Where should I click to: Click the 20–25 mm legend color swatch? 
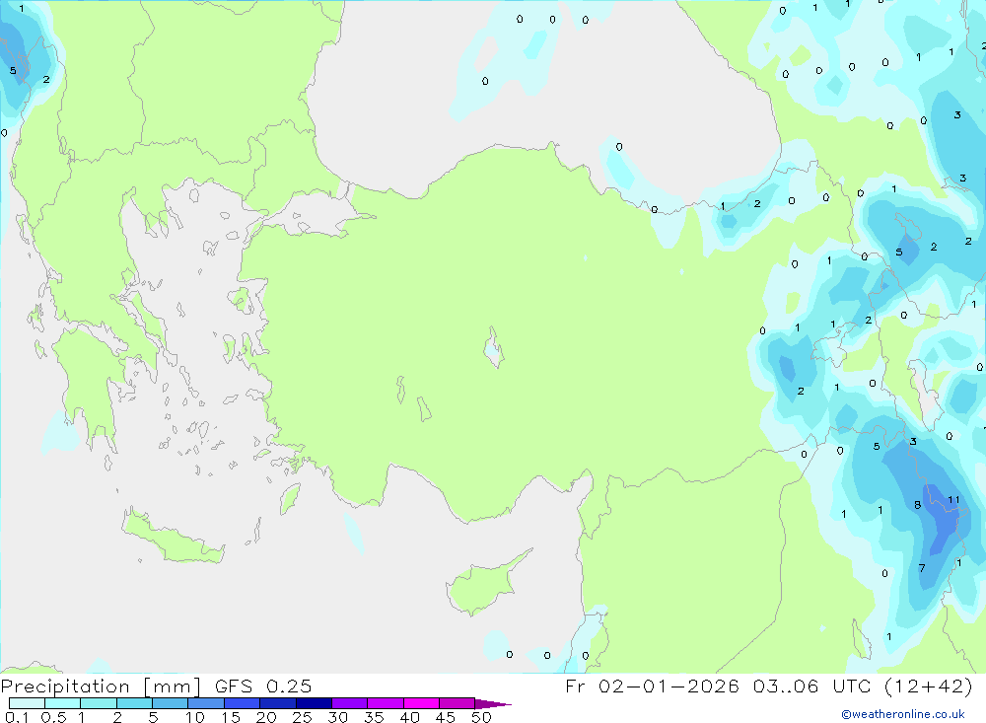[x=278, y=703]
